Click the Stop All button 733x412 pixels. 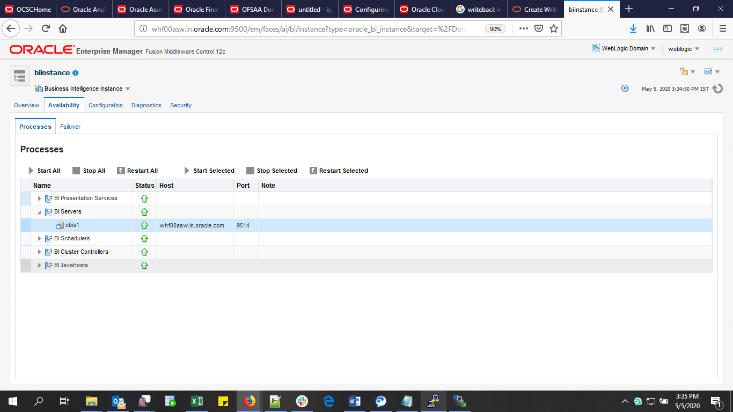(x=89, y=171)
